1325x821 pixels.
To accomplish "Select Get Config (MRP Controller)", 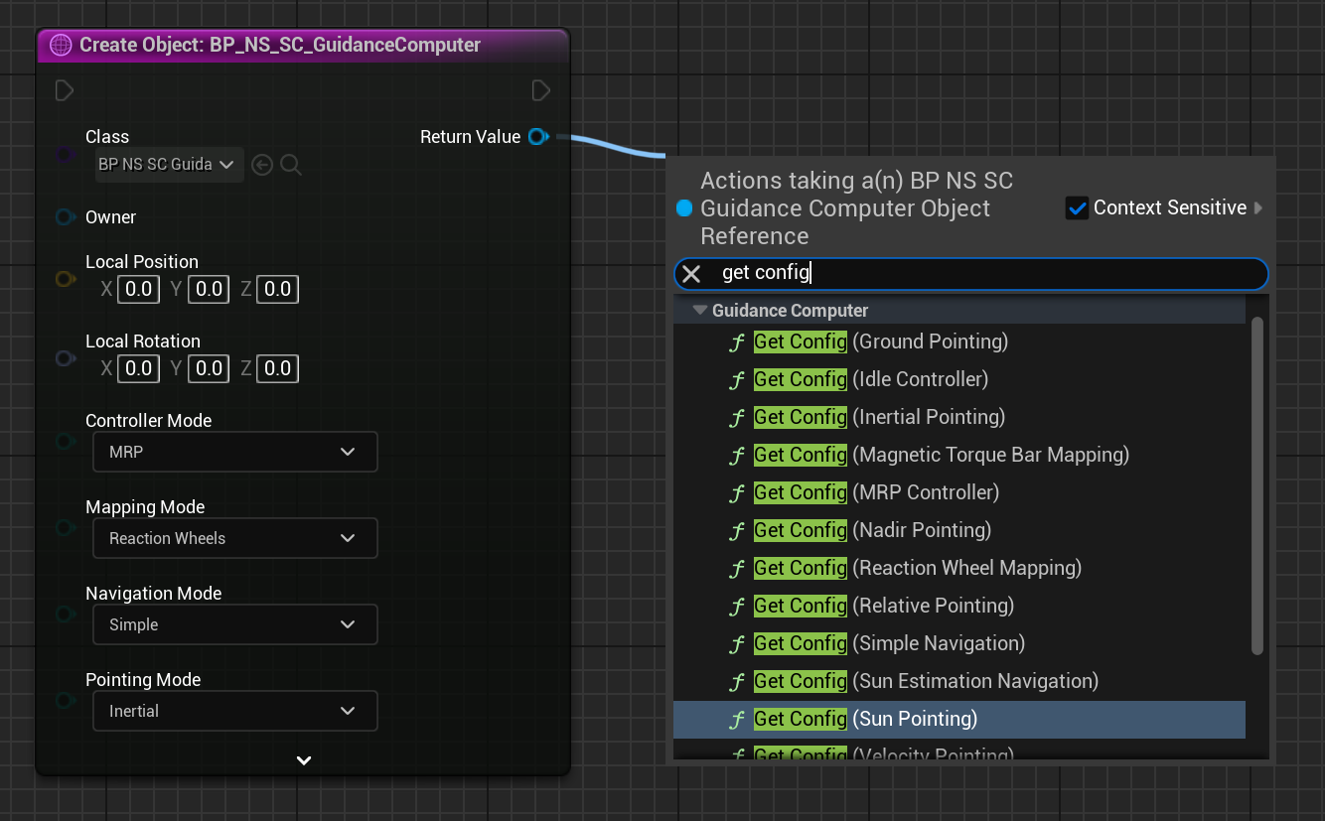I will [x=875, y=492].
